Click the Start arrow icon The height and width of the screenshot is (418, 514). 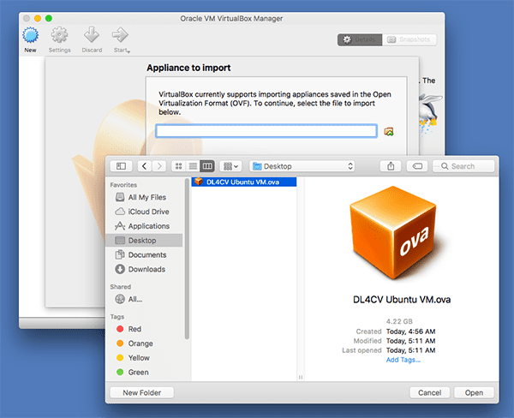[x=120, y=35]
